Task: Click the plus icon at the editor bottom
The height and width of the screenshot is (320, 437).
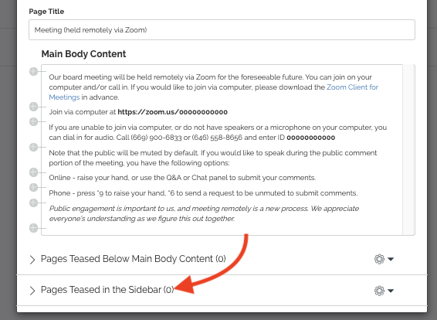Action: (33, 228)
